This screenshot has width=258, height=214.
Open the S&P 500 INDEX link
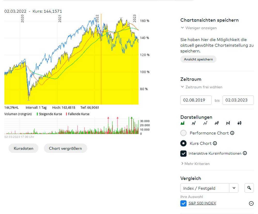click(202, 203)
